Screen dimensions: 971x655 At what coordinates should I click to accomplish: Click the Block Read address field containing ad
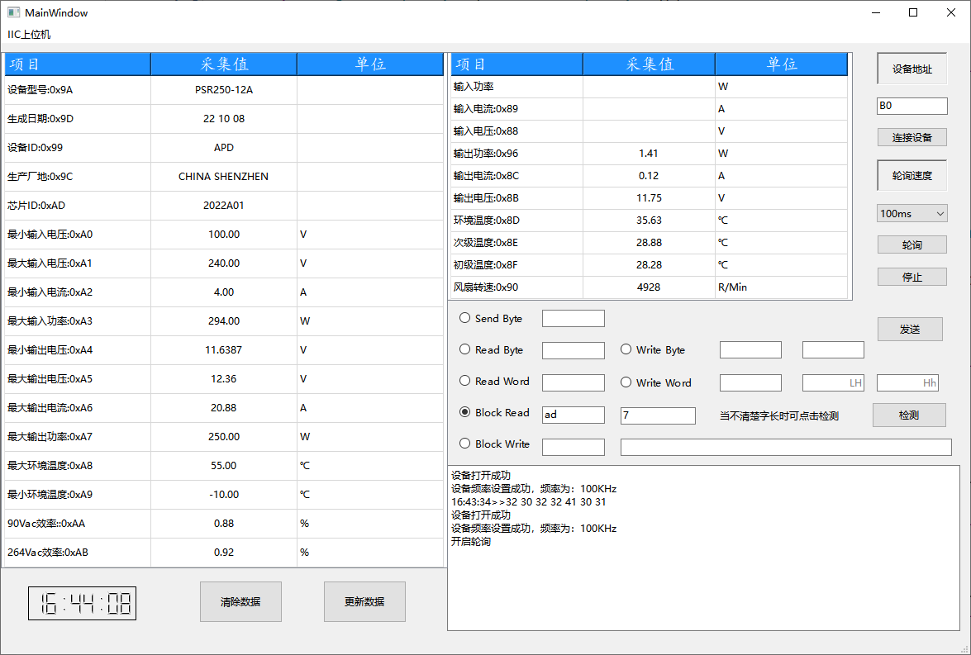(573, 415)
